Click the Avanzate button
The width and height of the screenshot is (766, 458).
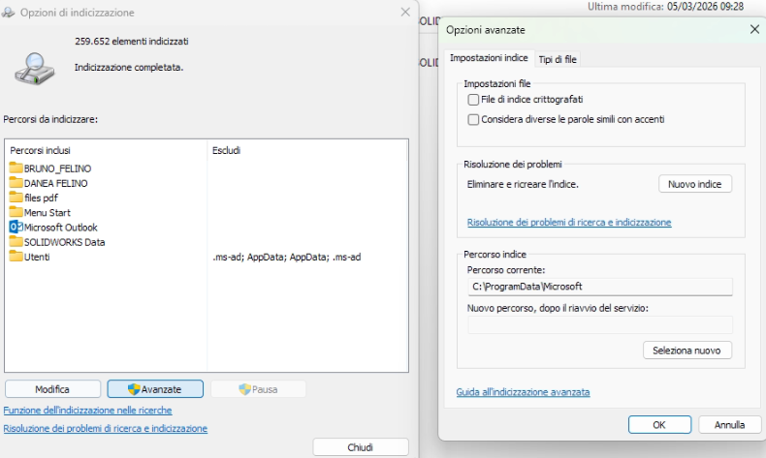click(x=155, y=389)
